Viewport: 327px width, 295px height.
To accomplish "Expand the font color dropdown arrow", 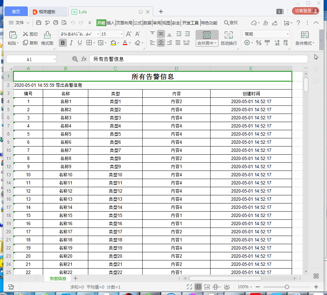I will (x=130, y=43).
